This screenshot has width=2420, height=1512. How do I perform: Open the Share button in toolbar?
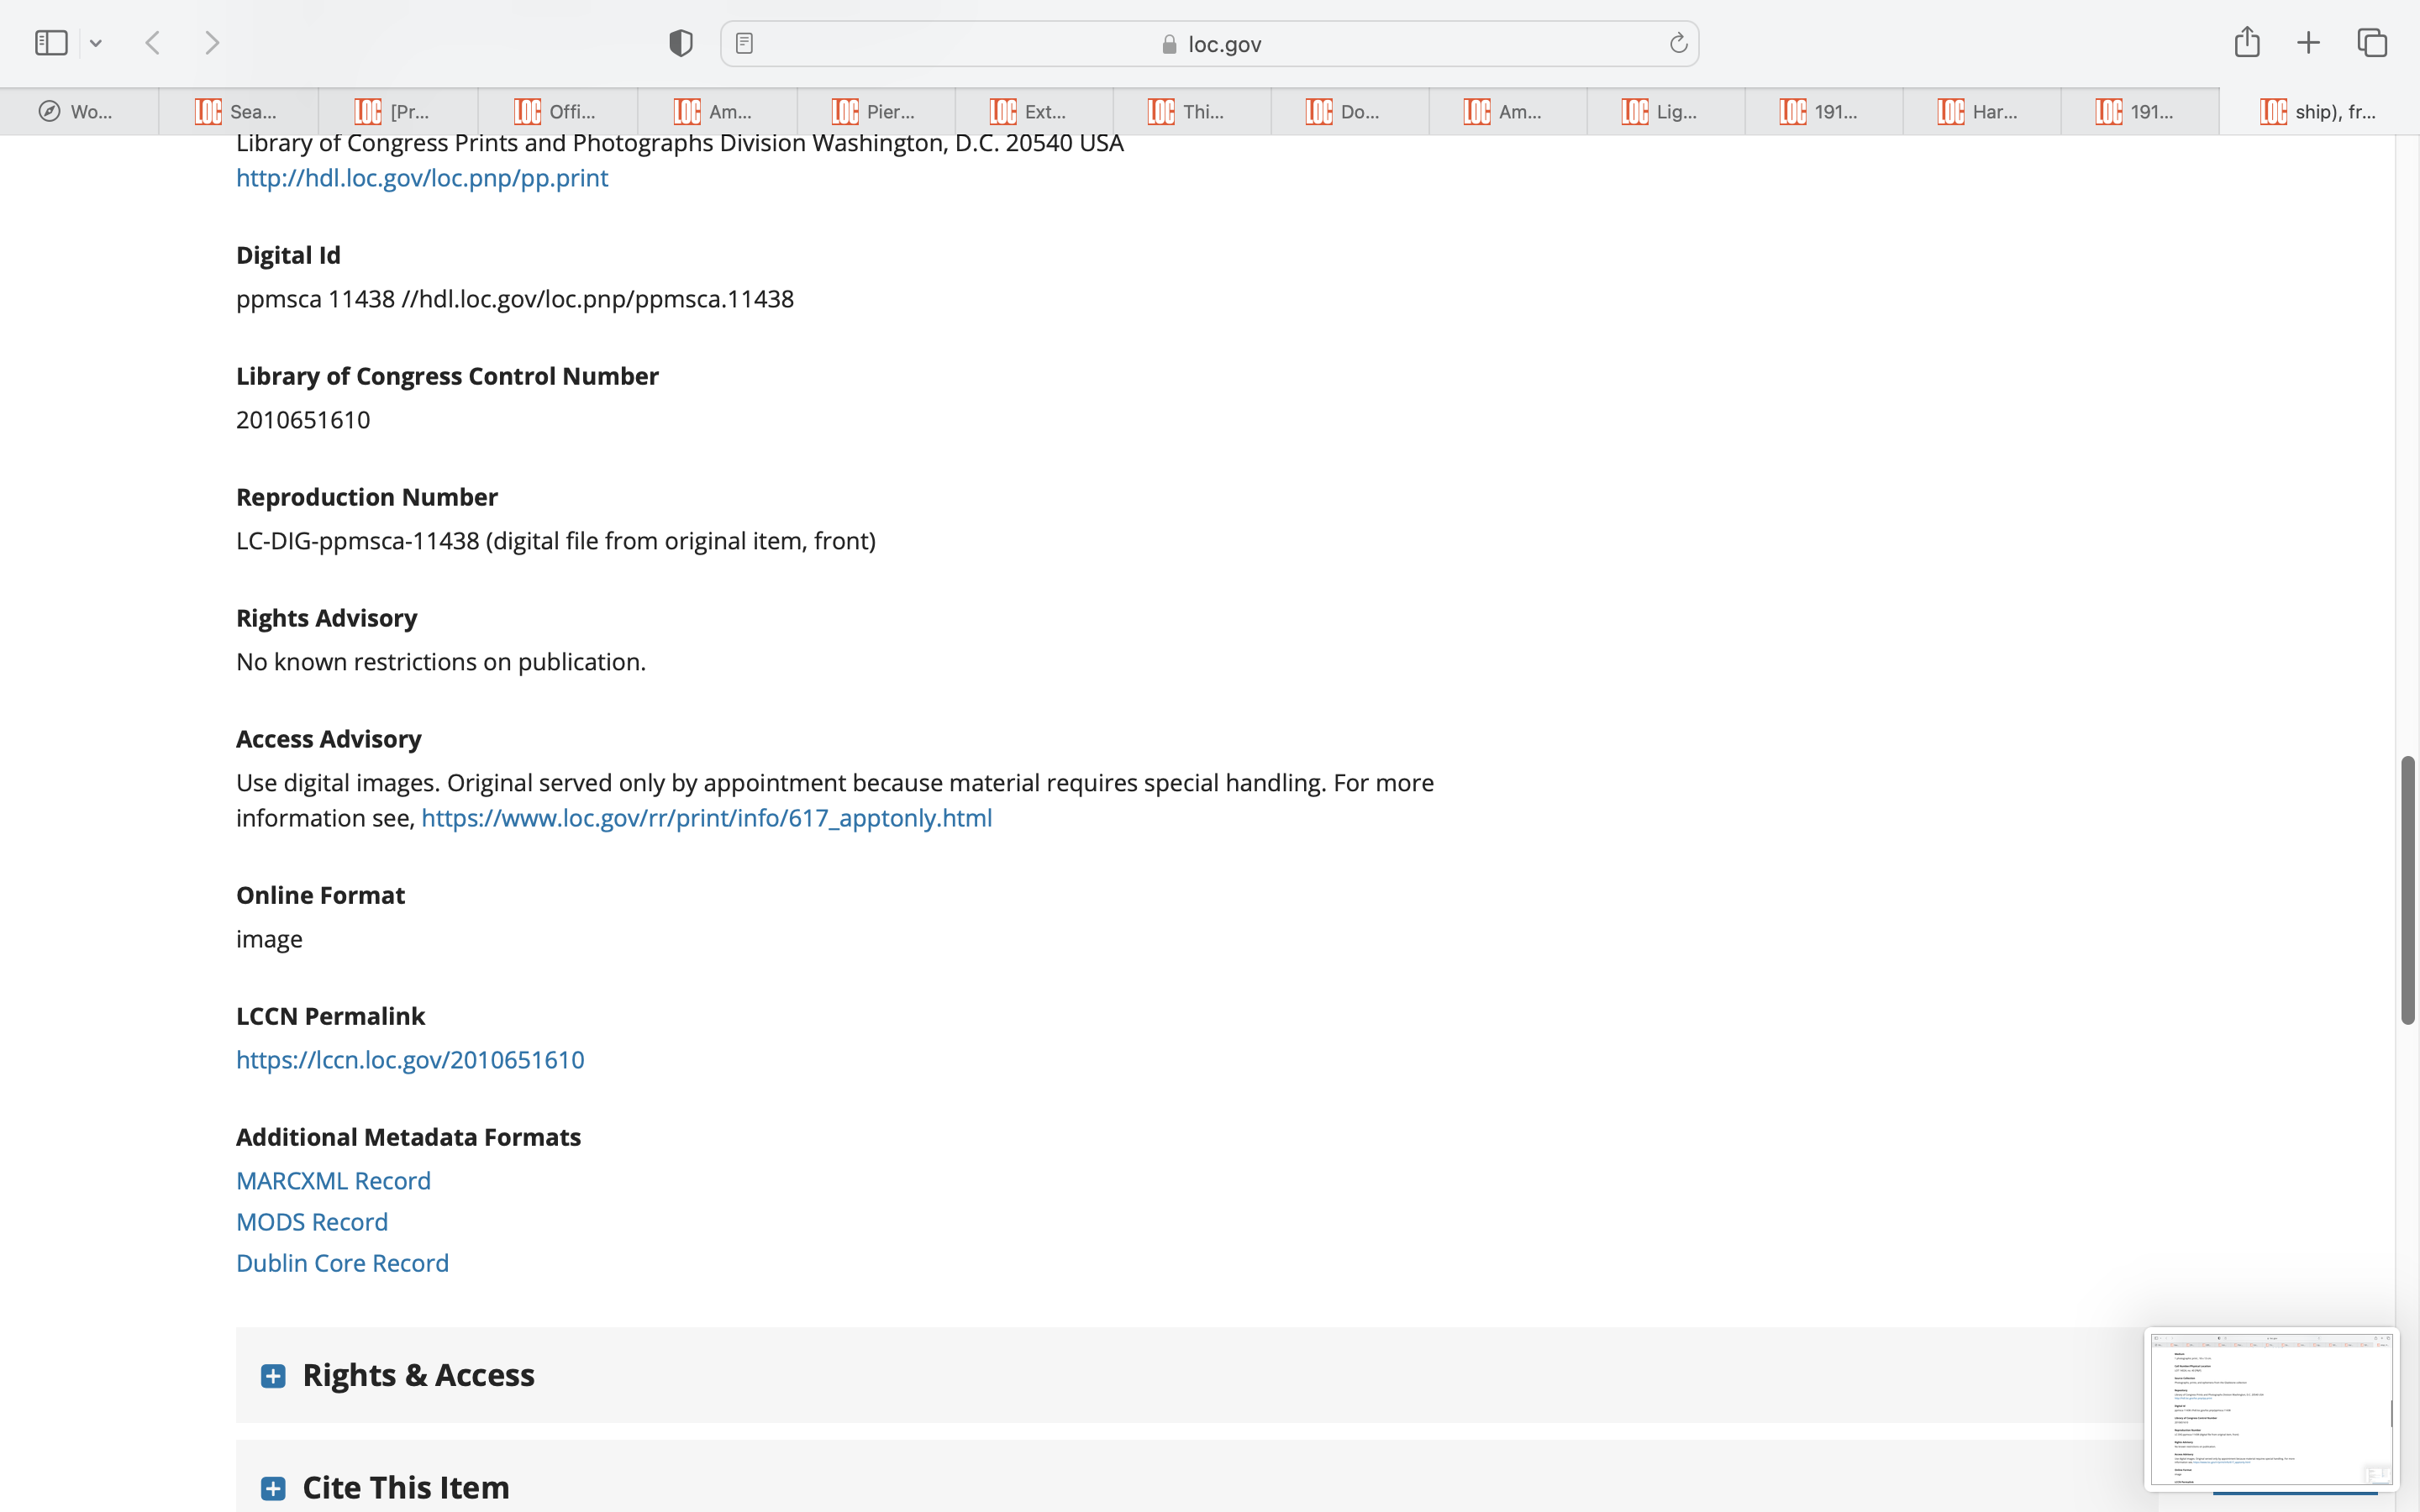tap(2247, 42)
